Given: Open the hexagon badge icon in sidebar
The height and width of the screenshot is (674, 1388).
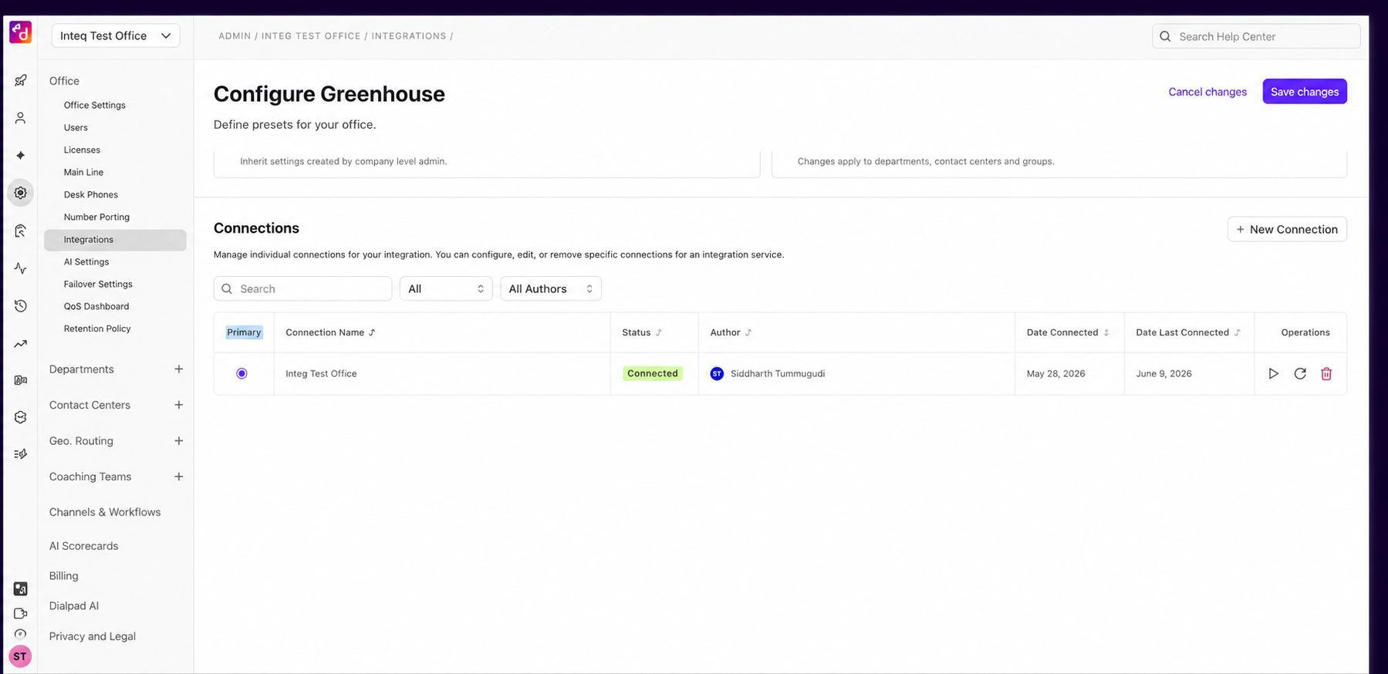Looking at the screenshot, I should click(x=21, y=417).
